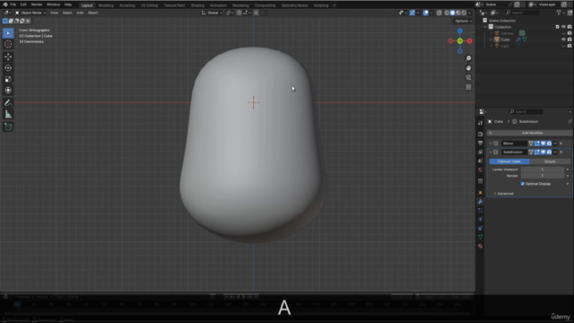Click the properties editor Search field

click(526, 111)
